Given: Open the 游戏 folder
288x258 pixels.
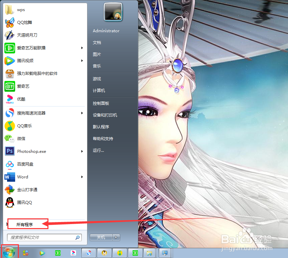Looking at the screenshot, I should 97,79.
